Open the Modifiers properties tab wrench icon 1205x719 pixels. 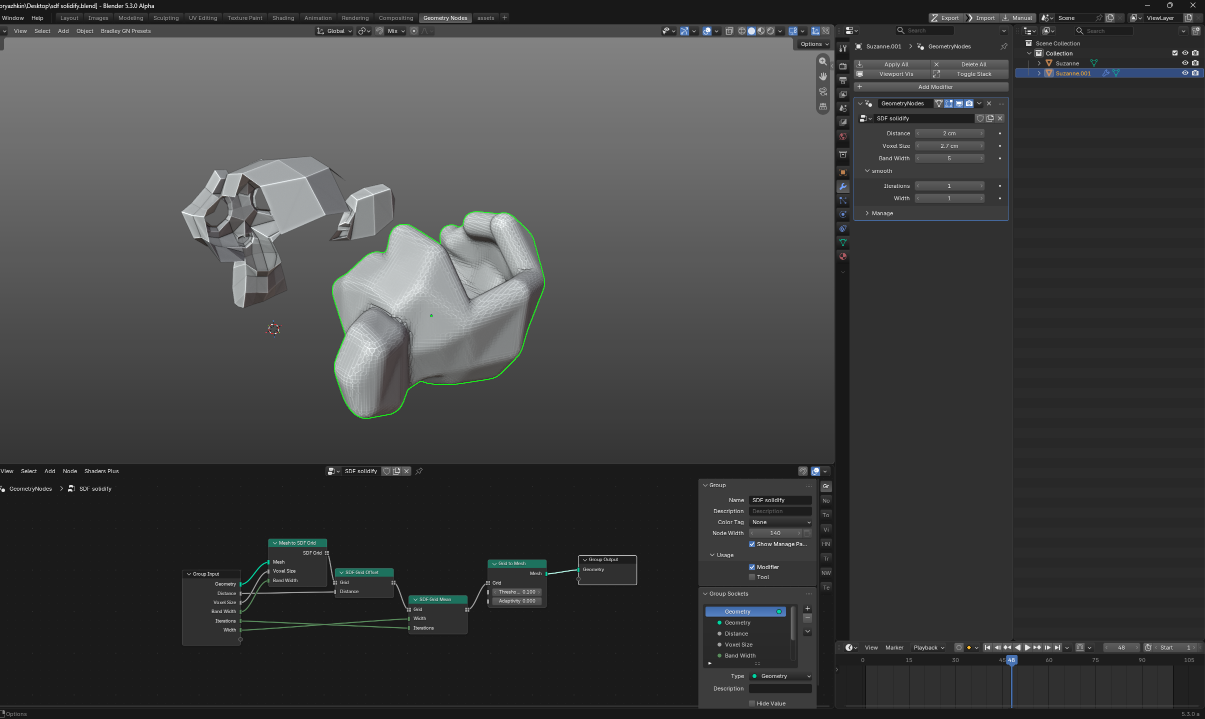(843, 186)
